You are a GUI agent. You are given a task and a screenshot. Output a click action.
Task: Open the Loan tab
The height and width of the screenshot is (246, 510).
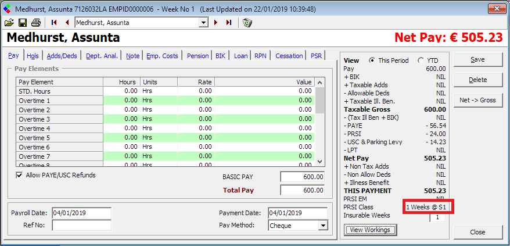(x=240, y=56)
